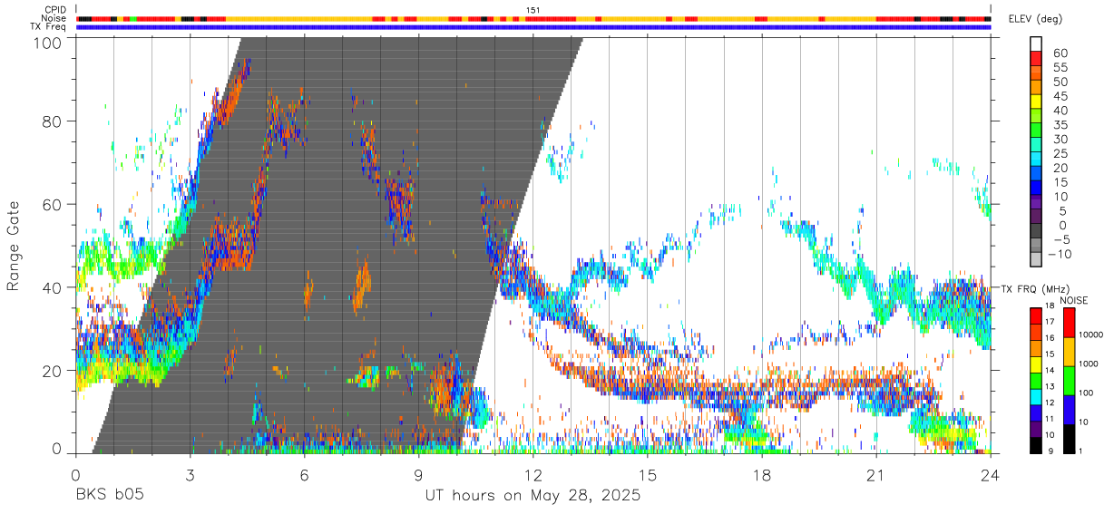Click the 'Range Gate' y-axis title
Viewport: 1114px width, 514px height.
14,246
